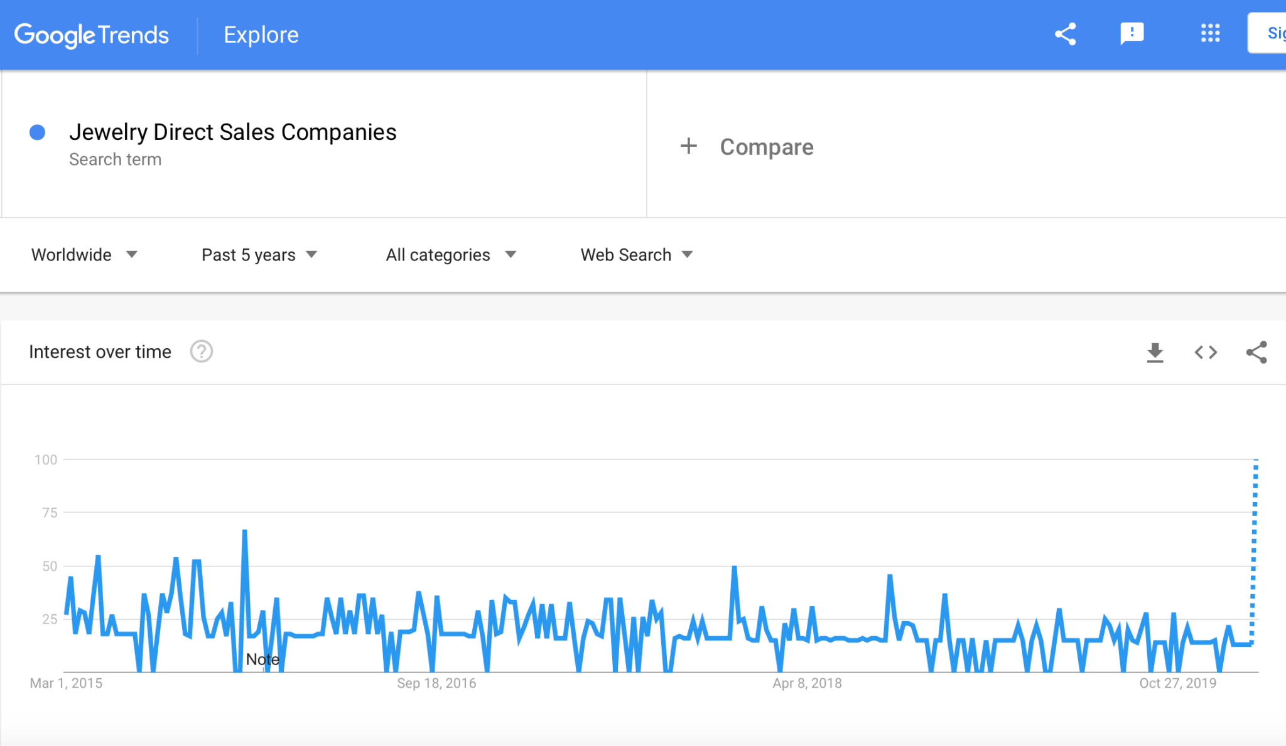
Task: Download the interest over time data
Action: [1155, 353]
